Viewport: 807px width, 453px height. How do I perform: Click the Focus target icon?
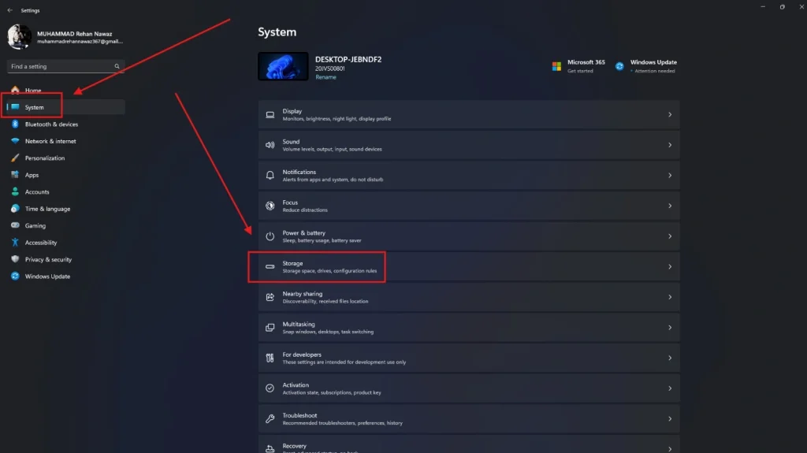point(270,206)
